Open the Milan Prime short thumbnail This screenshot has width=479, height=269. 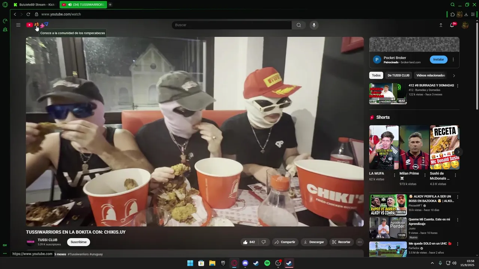[414, 147]
